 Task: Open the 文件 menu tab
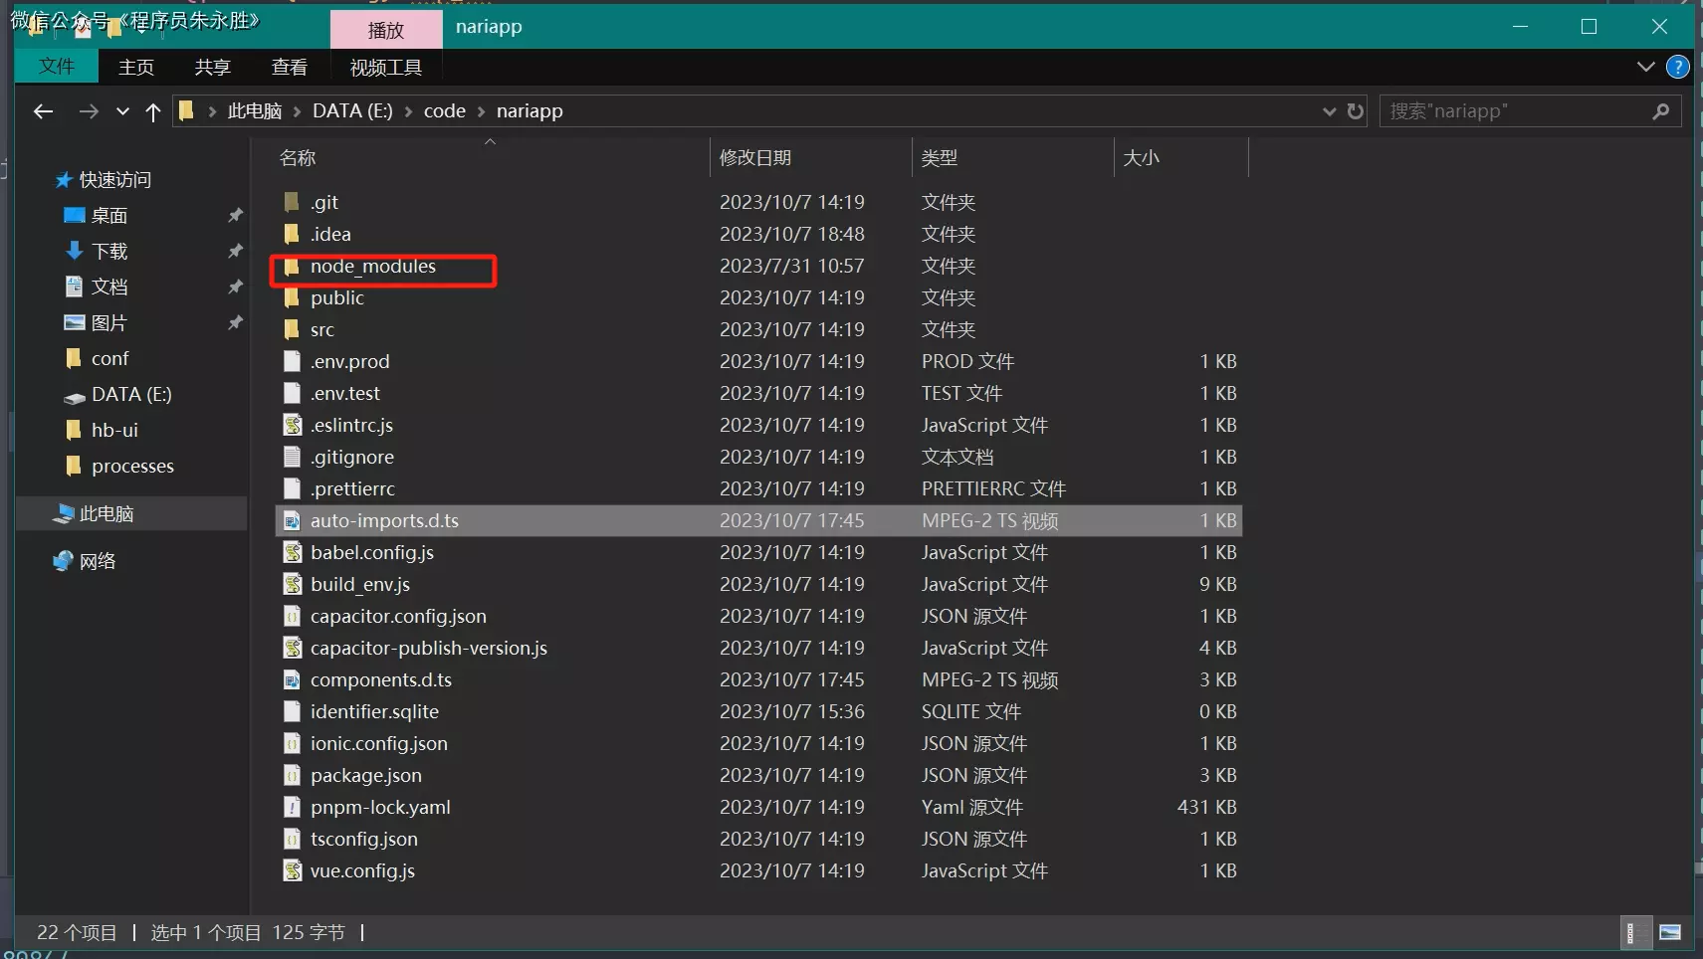pyautogui.click(x=57, y=67)
